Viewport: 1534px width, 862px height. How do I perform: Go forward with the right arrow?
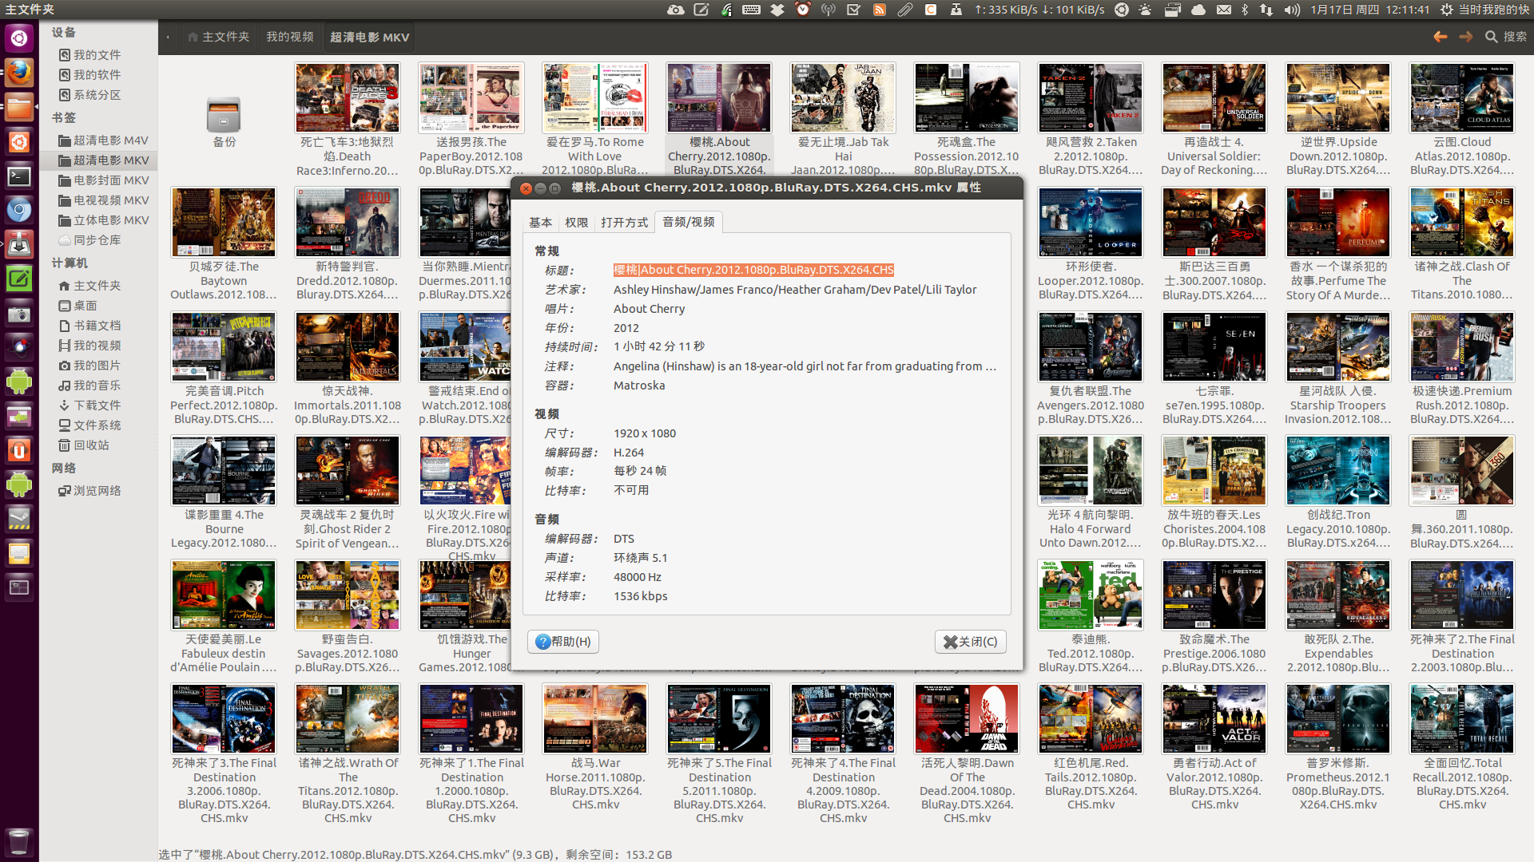coord(1465,37)
